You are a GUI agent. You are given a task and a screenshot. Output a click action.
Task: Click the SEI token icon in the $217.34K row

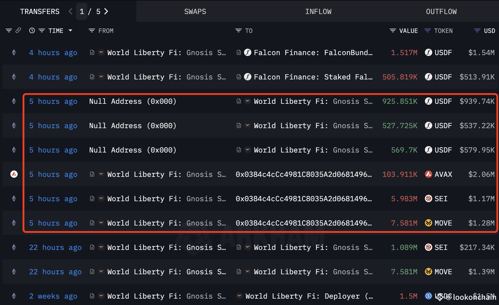pos(429,247)
